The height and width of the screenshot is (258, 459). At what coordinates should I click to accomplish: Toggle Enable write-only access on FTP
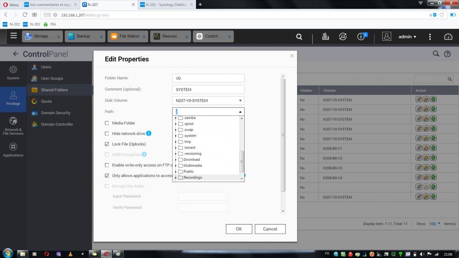(x=107, y=165)
